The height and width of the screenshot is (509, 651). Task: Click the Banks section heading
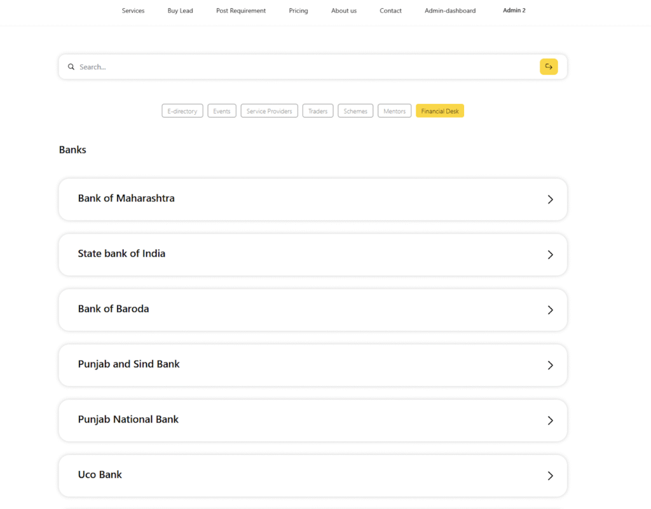click(x=72, y=150)
